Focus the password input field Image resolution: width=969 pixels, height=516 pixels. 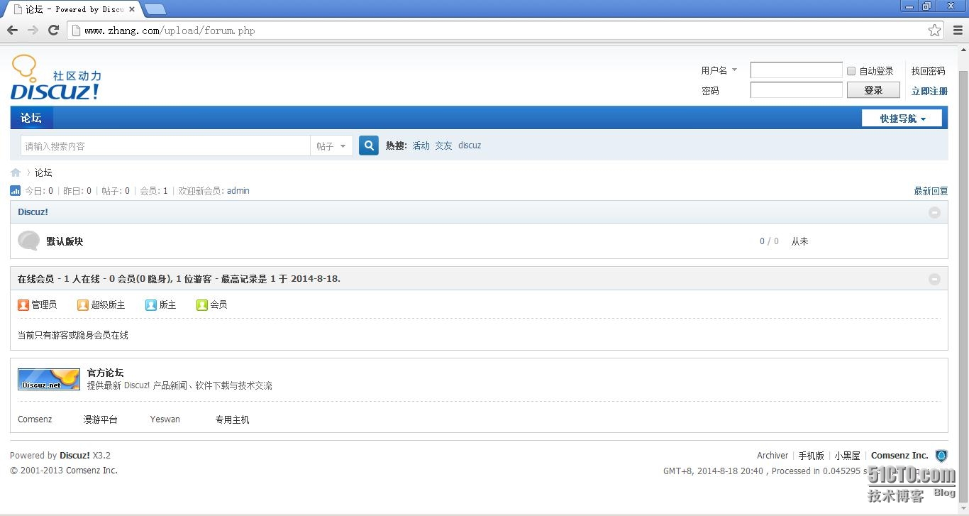coord(797,90)
